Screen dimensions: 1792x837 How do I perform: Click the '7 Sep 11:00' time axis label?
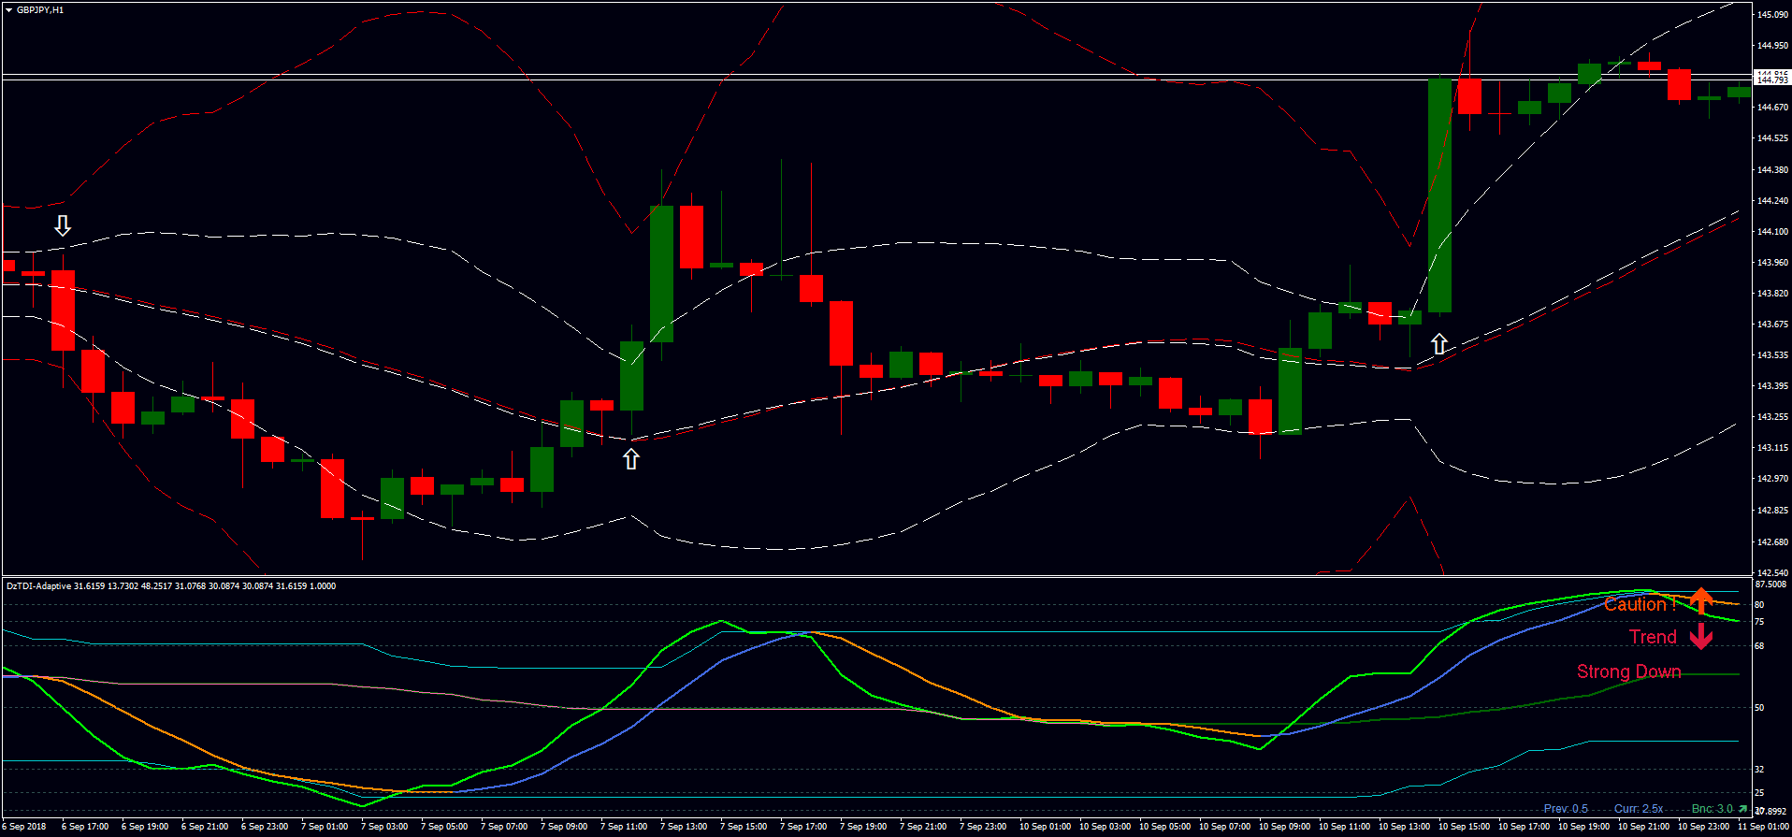click(624, 827)
